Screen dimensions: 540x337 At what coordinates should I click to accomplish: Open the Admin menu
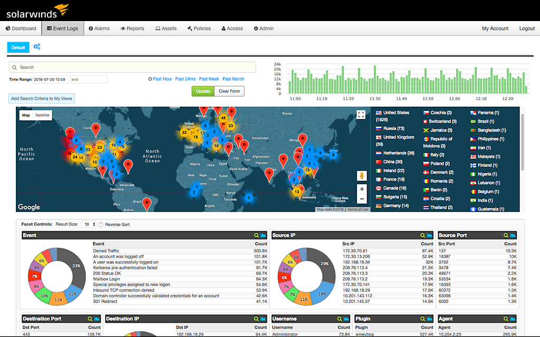(263, 28)
